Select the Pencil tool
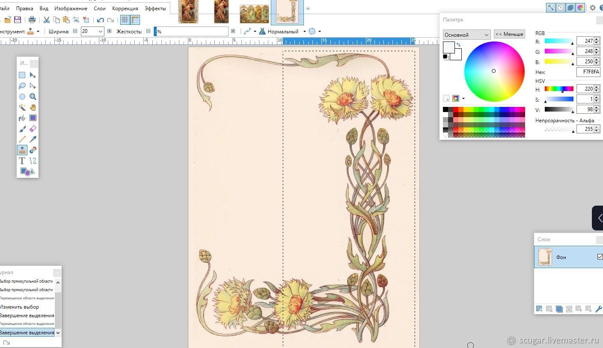Image resolution: width=603 pixels, height=348 pixels. (22, 139)
